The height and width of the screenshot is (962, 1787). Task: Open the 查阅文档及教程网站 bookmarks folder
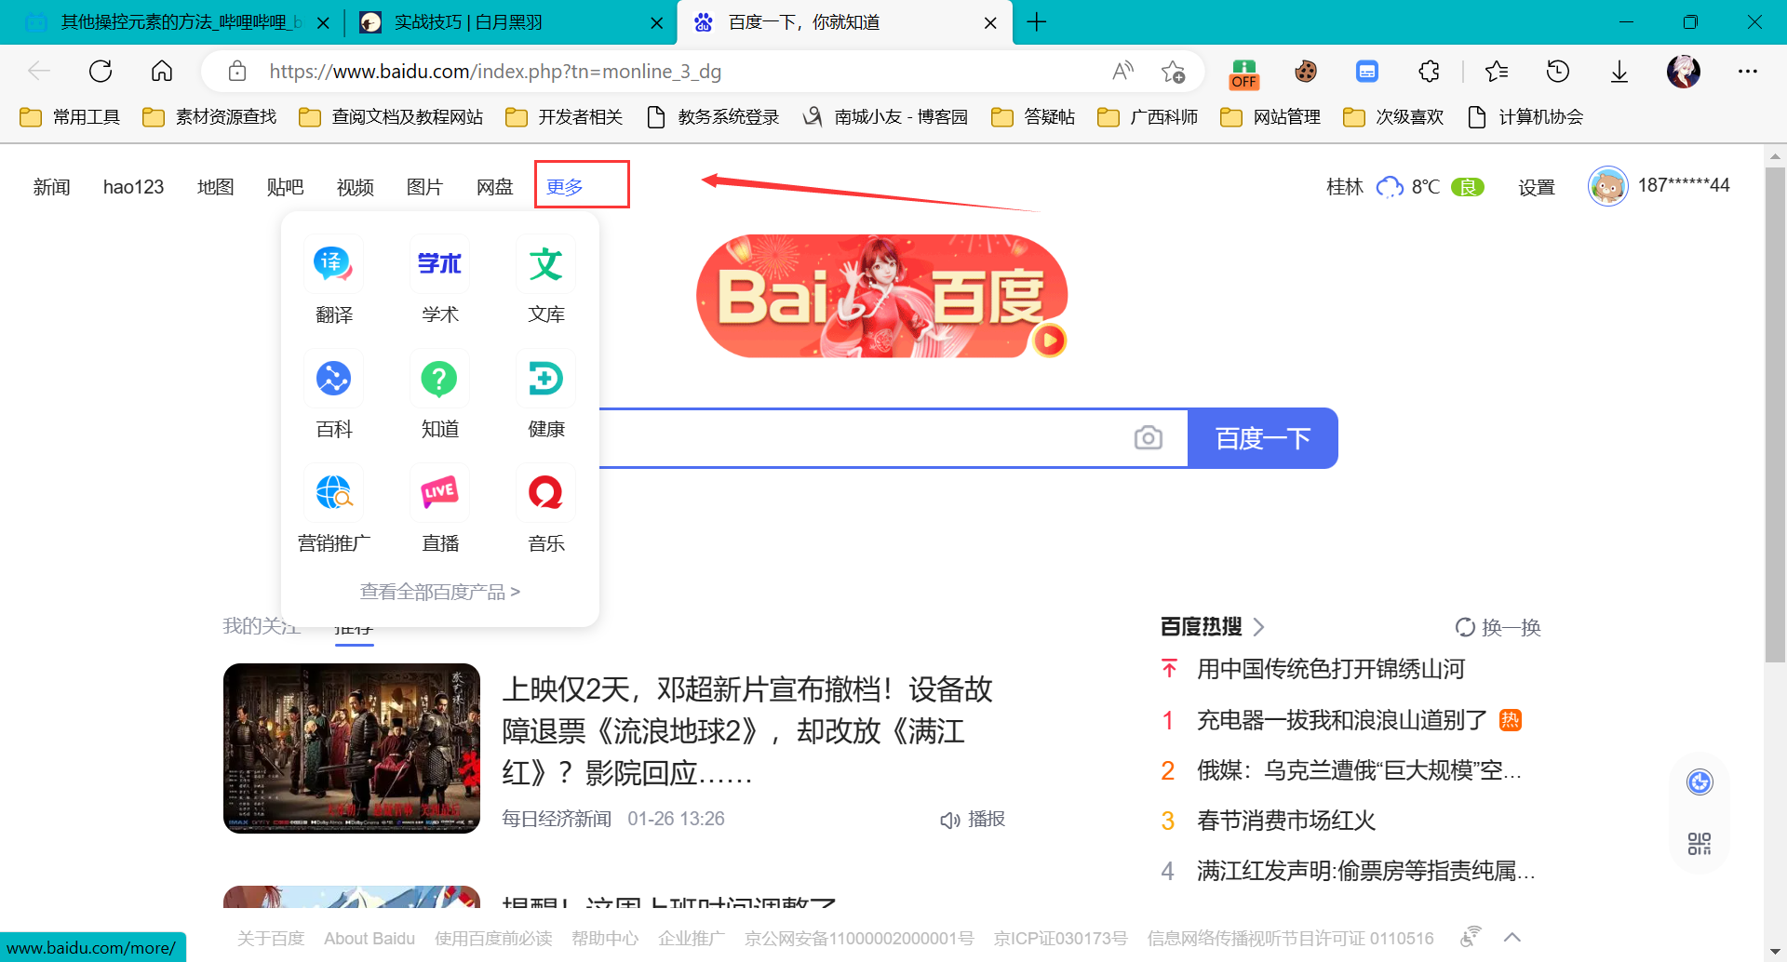pyautogui.click(x=392, y=117)
